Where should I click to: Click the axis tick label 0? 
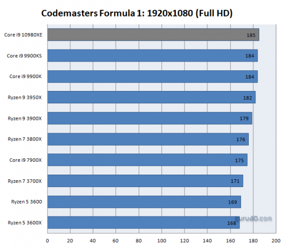click(x=48, y=241)
